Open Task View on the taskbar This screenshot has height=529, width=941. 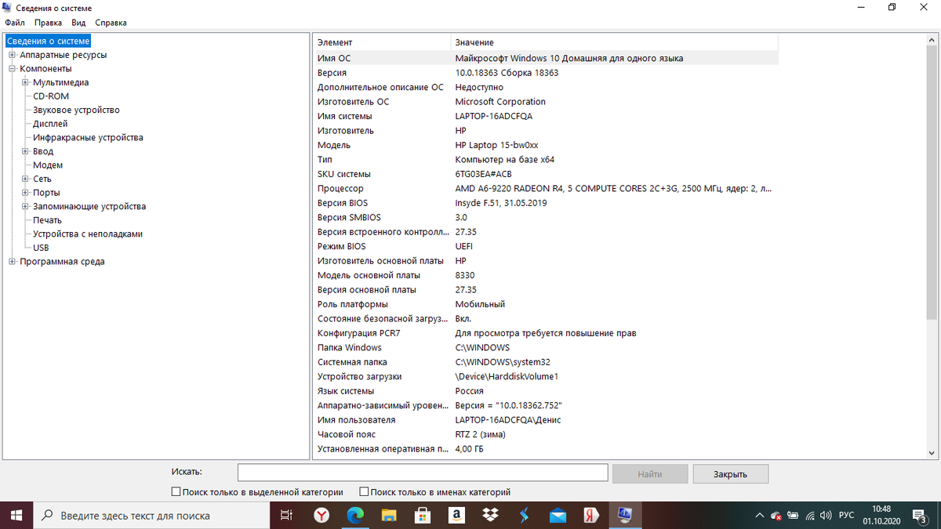point(286,516)
